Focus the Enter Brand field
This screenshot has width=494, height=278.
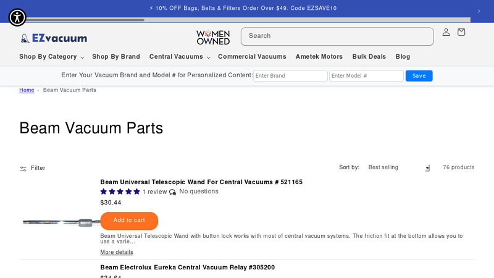pyautogui.click(x=290, y=75)
